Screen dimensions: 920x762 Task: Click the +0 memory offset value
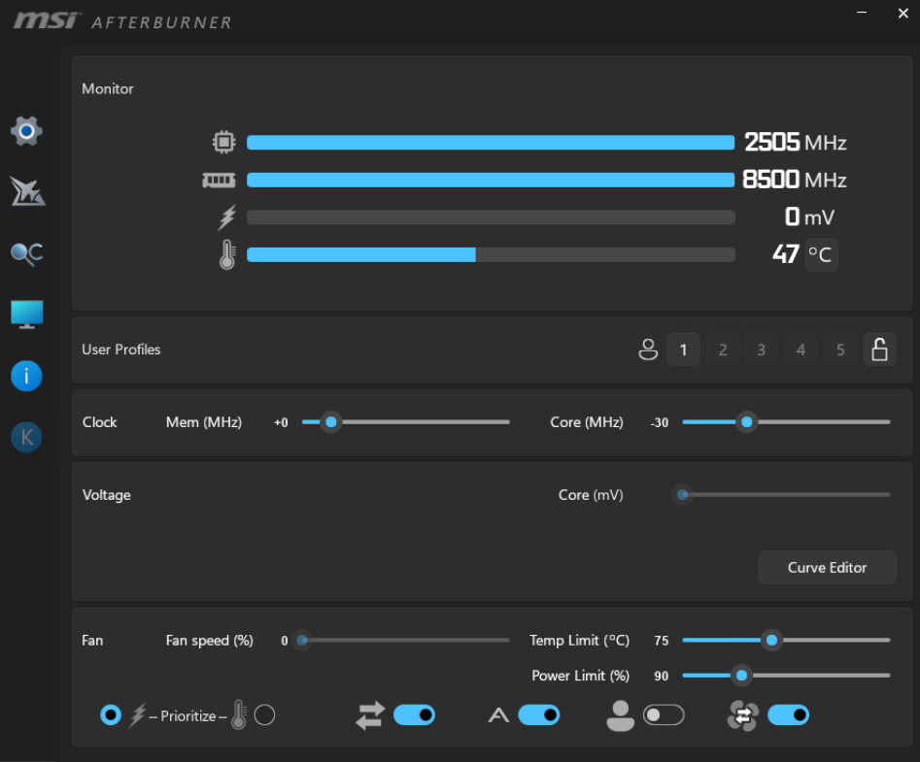pos(281,422)
